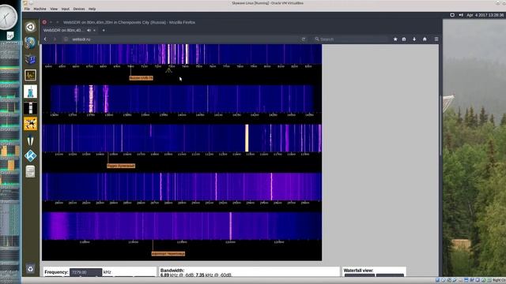Click the Firefox Search box
506x284 pixels.
click(350, 39)
